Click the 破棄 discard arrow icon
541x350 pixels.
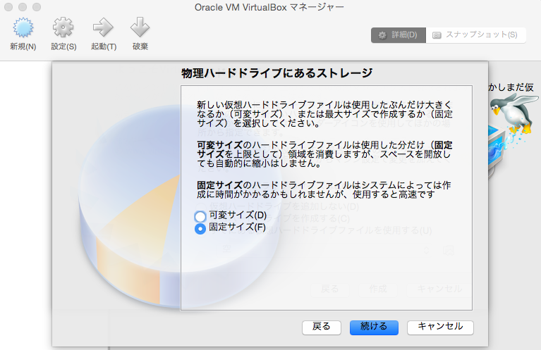tap(140, 27)
